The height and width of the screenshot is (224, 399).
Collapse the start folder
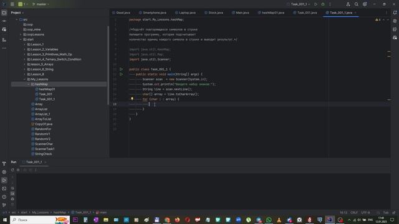[21, 39]
